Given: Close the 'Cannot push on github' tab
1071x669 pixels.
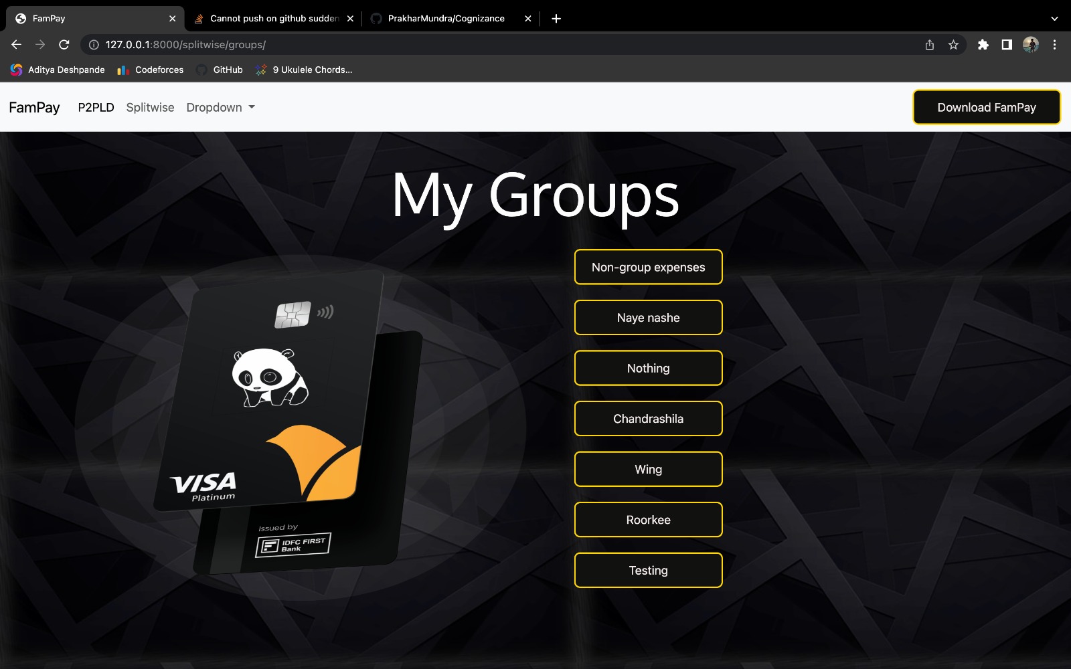Looking at the screenshot, I should (x=350, y=19).
